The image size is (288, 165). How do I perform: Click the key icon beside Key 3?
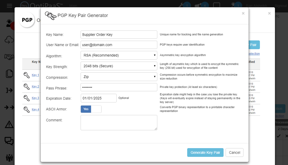click(26, 98)
